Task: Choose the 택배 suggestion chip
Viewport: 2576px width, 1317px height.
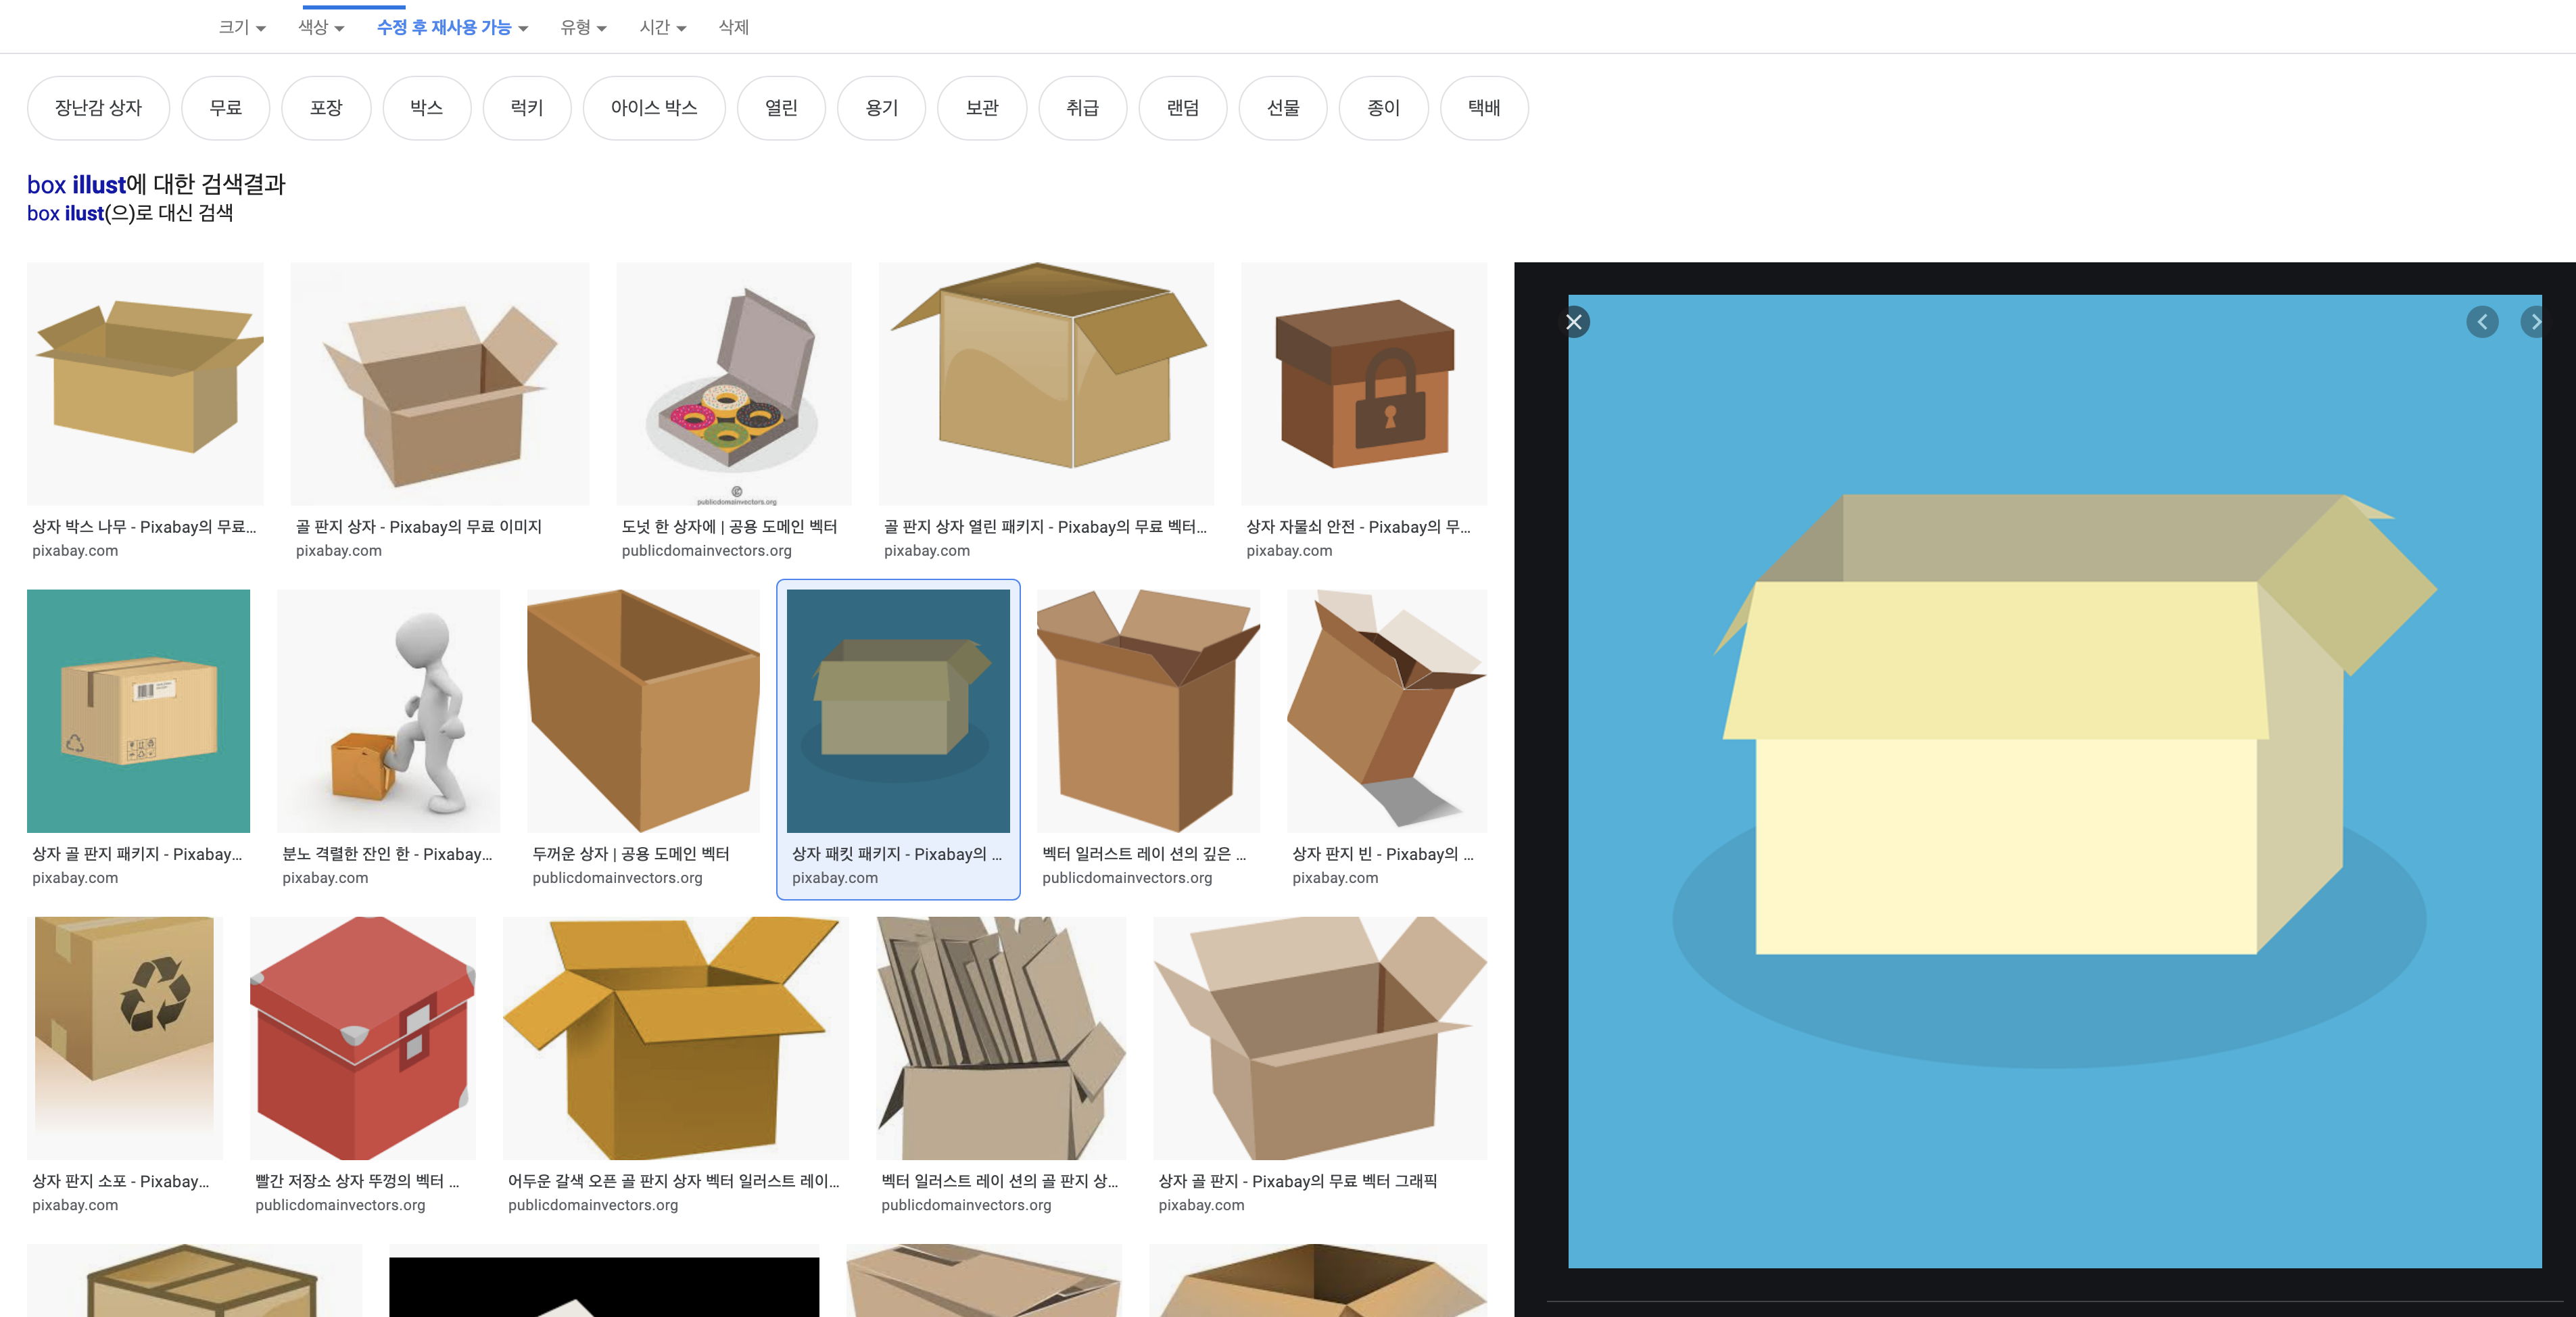Action: click(1483, 108)
